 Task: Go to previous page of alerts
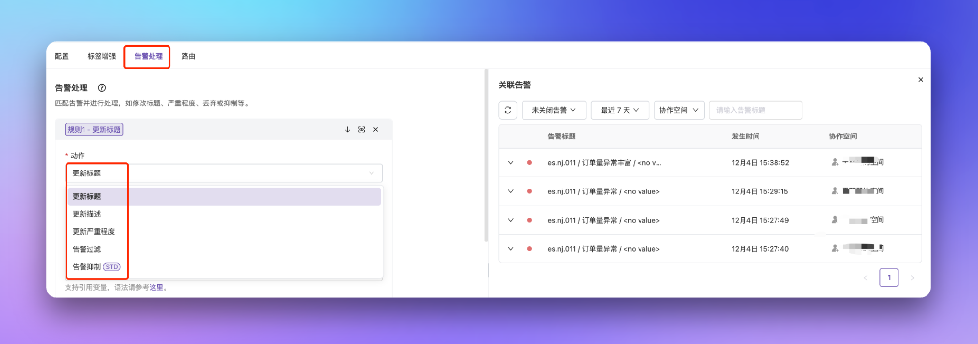(865, 278)
